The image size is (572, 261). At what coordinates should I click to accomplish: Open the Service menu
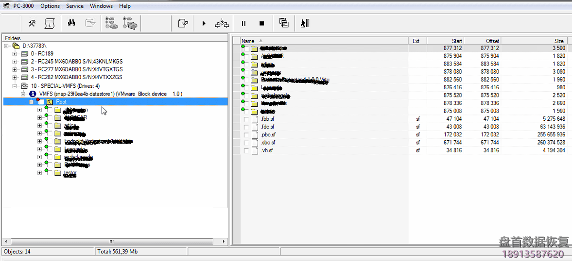[75, 6]
